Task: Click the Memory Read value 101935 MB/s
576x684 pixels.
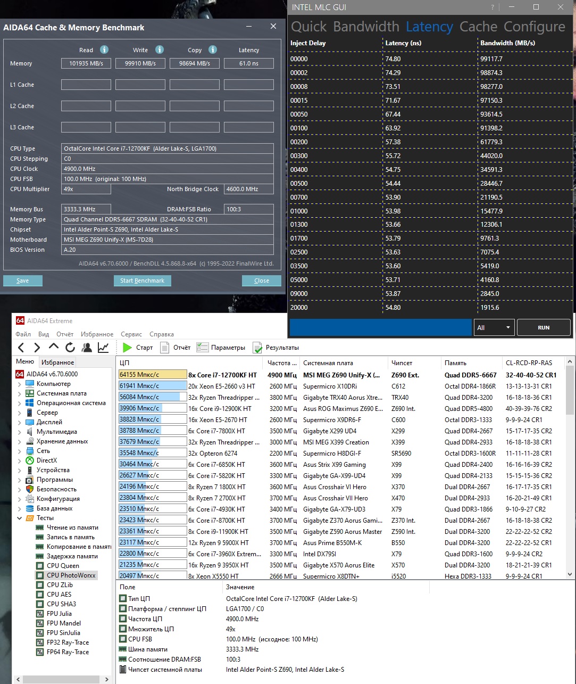Action: [x=86, y=63]
